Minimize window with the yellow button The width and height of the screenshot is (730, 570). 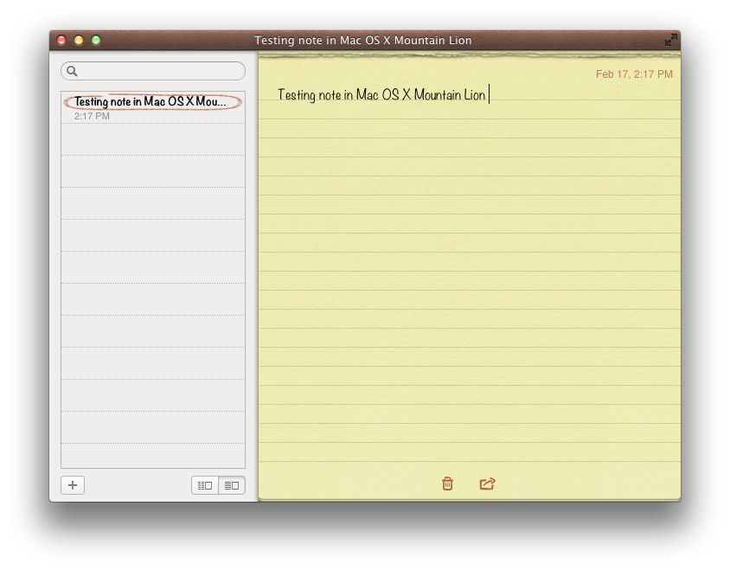tap(79, 41)
